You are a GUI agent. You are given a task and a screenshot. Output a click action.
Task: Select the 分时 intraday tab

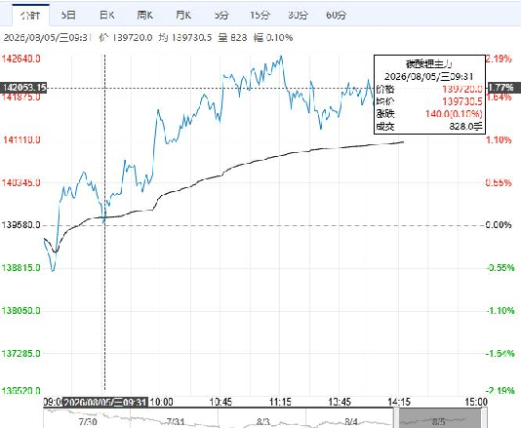pos(30,15)
